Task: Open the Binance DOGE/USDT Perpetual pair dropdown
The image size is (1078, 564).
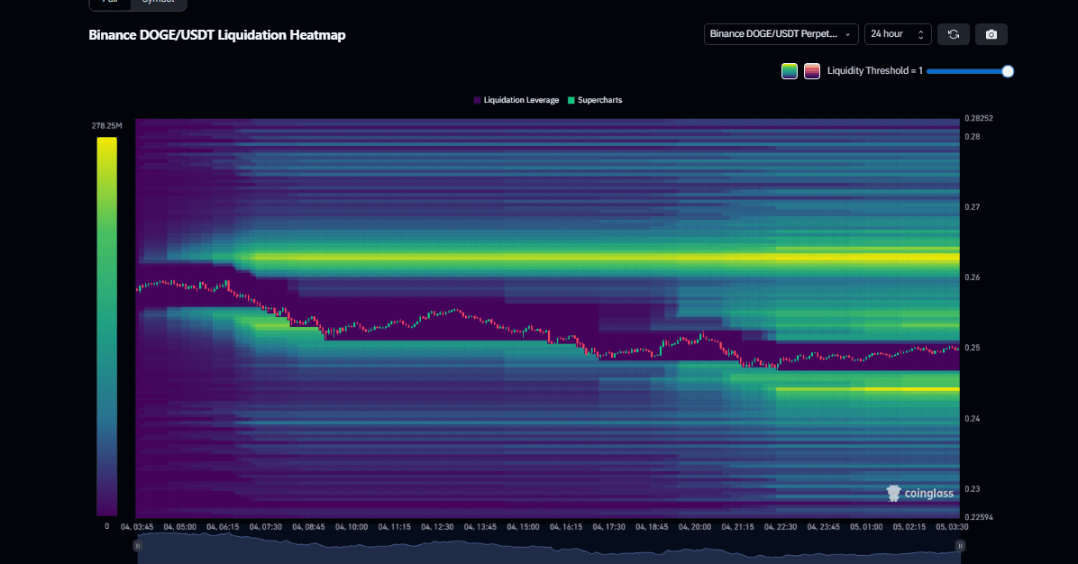Action: (781, 34)
